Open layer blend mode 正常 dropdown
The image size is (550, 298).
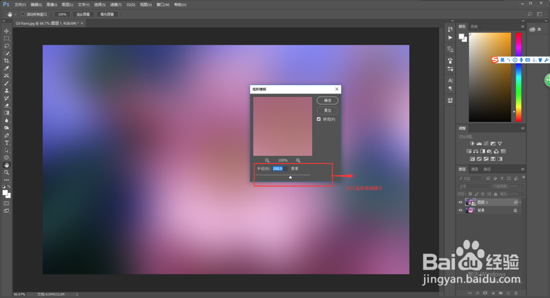click(x=474, y=186)
